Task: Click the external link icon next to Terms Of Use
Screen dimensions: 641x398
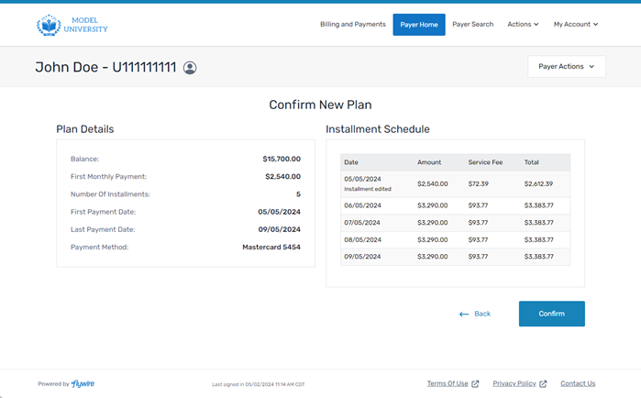Action: 475,384
